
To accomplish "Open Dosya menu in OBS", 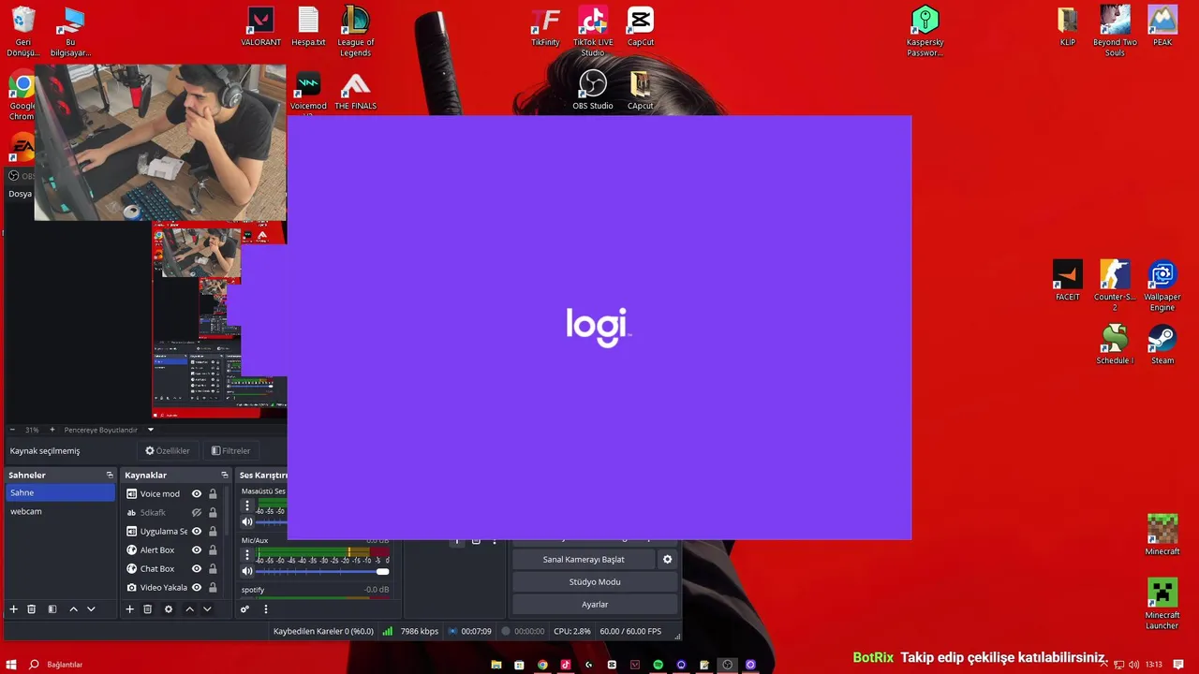I will point(20,194).
